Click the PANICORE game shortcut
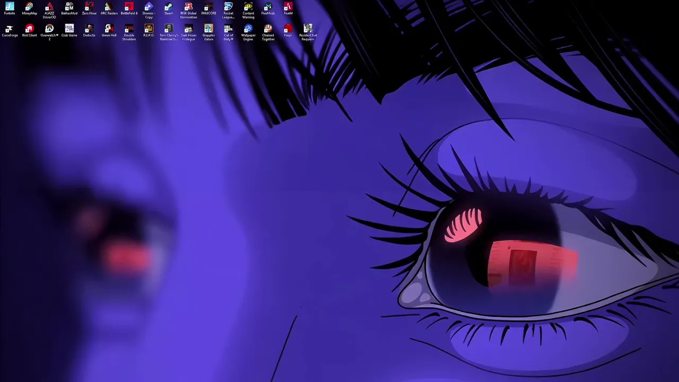 tap(208, 9)
